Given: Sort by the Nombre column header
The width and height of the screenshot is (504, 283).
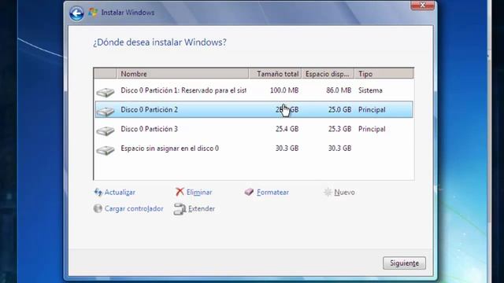Looking at the screenshot, I should (183, 74).
